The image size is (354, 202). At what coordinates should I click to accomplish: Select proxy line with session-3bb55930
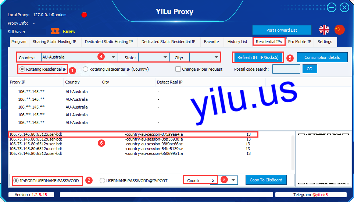130,139
